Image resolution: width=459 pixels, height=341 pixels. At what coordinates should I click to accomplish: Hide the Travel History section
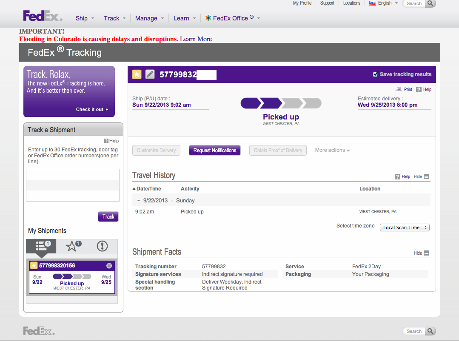[x=422, y=176]
